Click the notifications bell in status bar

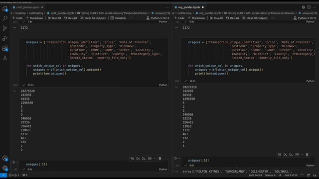315,175
